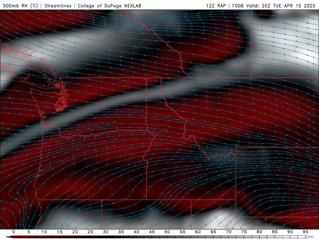Click the '15' value on color scale

[x=59, y=232]
